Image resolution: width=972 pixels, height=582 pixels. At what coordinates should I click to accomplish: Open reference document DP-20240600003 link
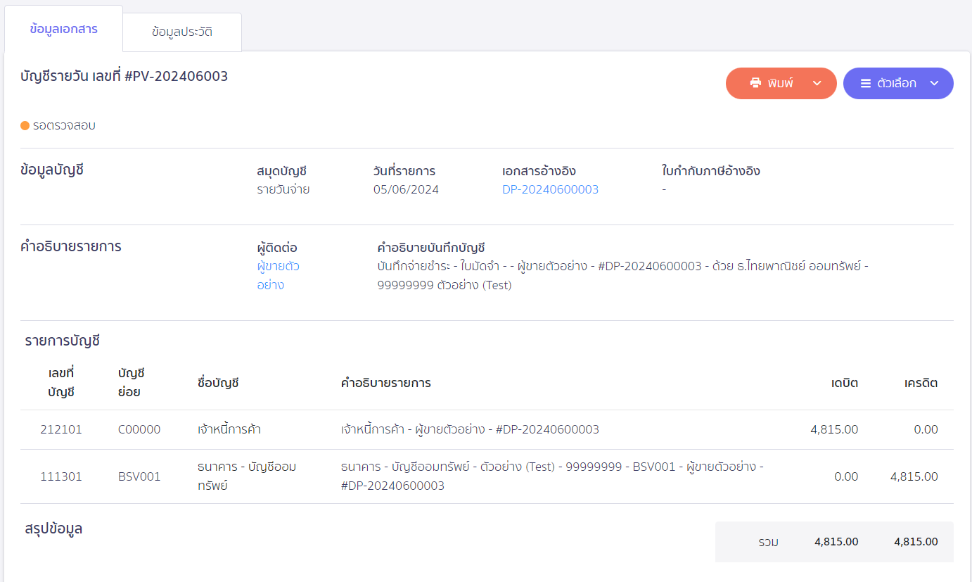(551, 189)
